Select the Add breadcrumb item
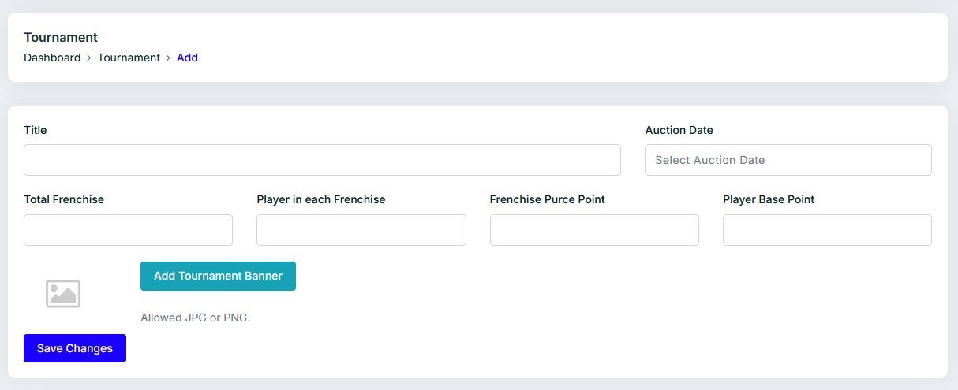 [187, 58]
